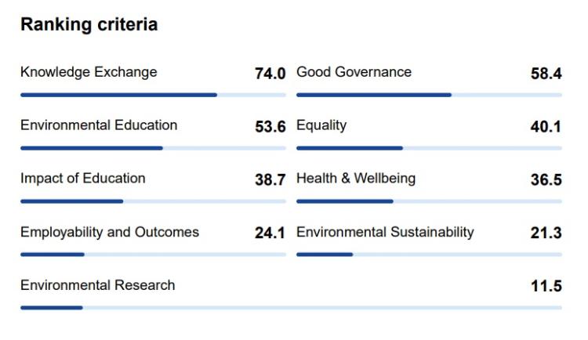Viewport: 588px width, 340px height.
Task: Select the Impact of Education label
Action: 83,179
